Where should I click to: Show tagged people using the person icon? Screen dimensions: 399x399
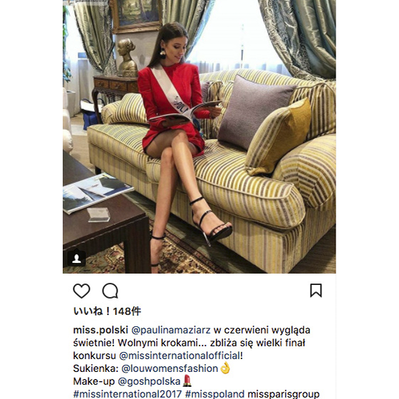point(76,259)
